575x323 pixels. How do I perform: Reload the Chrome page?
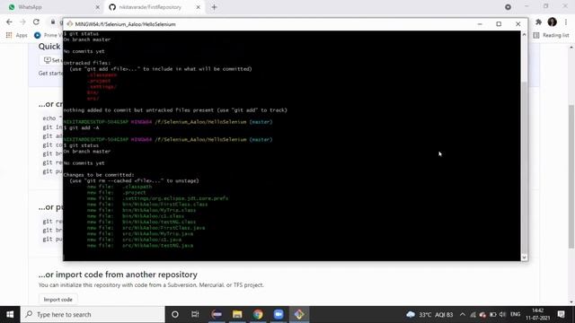pos(36,22)
